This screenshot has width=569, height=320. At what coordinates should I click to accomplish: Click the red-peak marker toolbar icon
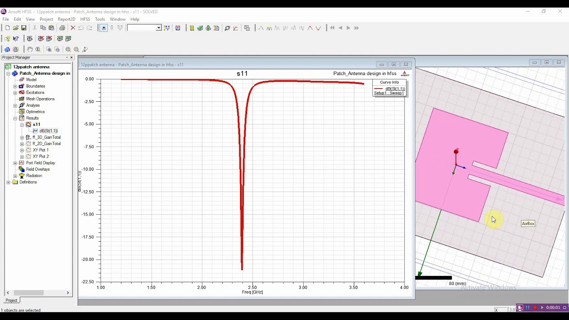[310, 28]
